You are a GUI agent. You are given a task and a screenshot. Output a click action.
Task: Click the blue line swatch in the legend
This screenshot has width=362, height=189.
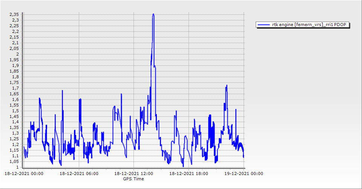[262, 25]
